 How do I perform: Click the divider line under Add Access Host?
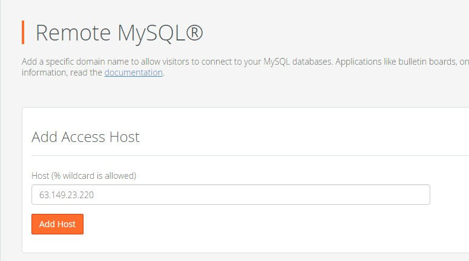(242, 155)
